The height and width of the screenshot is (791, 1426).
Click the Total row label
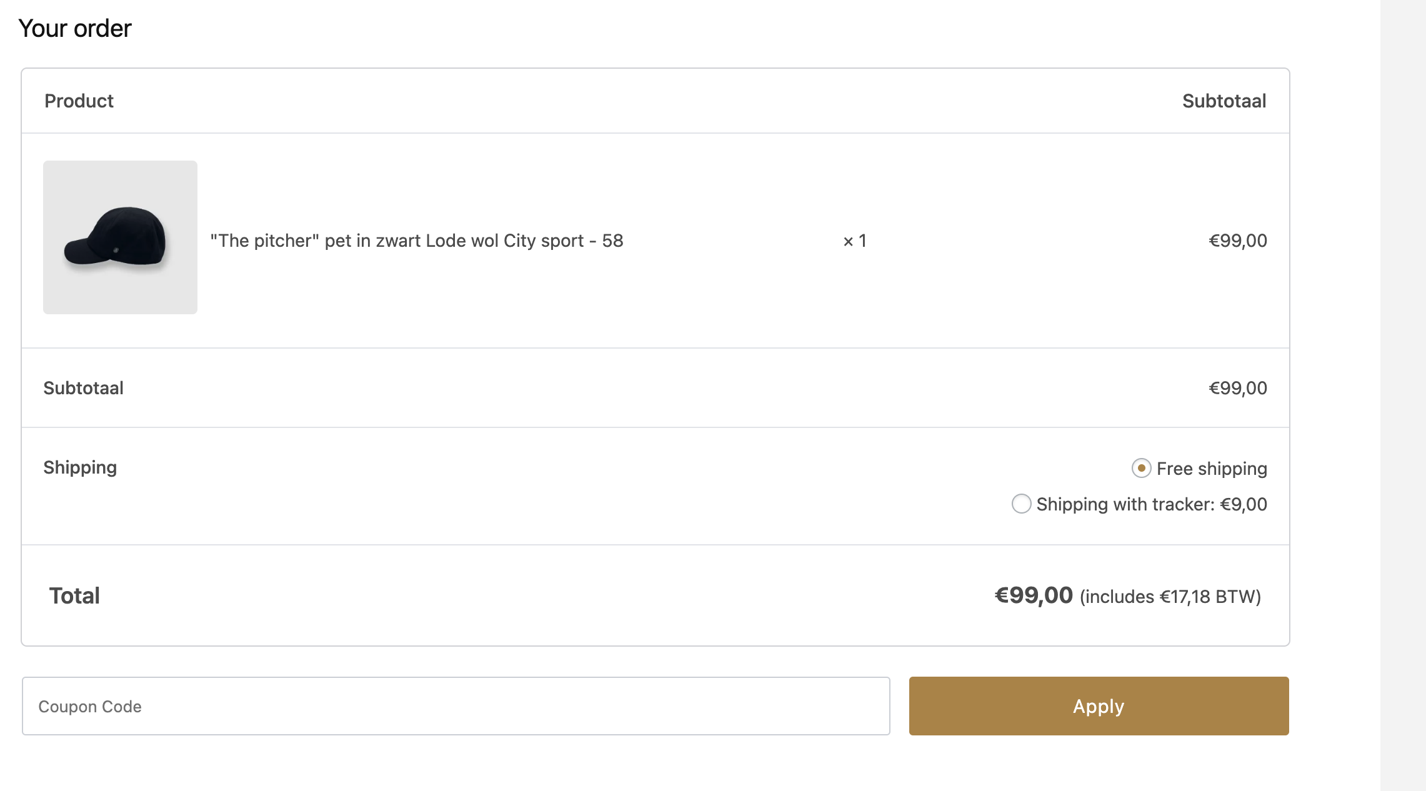coord(74,595)
